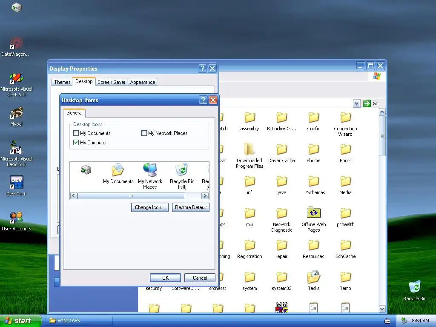Select the java folder
The image size is (436, 327).
[x=282, y=186]
